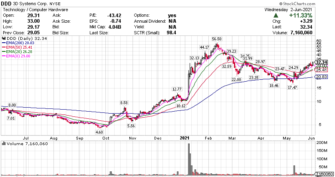Click the Last value 32.34 in header
The image size is (335, 177).
307,27
